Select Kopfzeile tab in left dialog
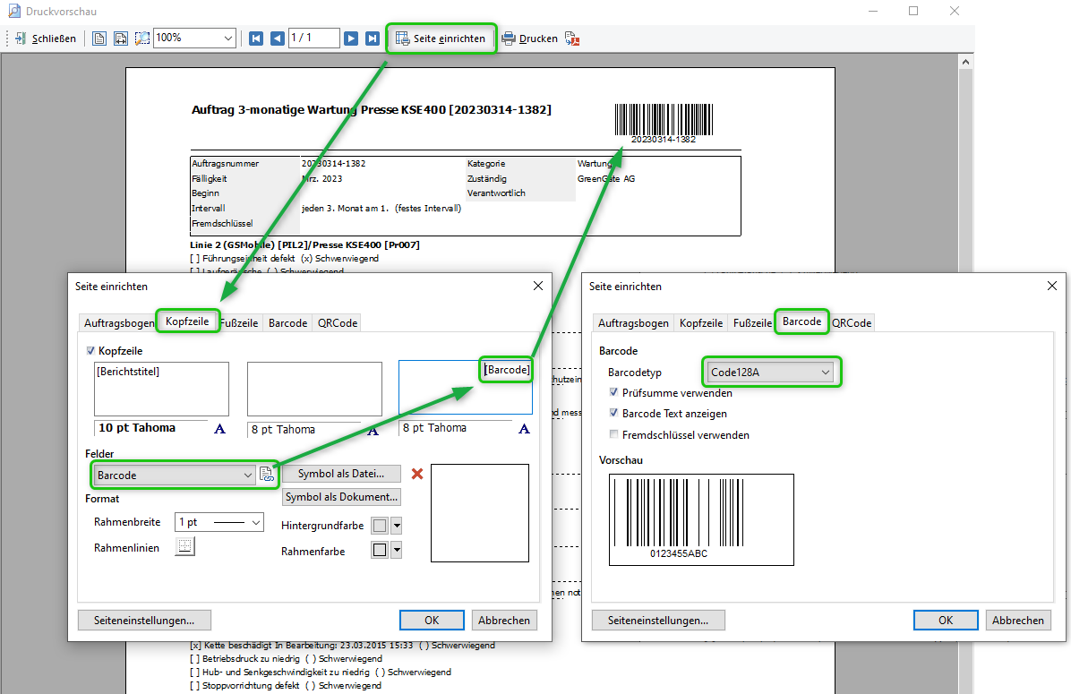The image size is (1071, 694). 187,321
